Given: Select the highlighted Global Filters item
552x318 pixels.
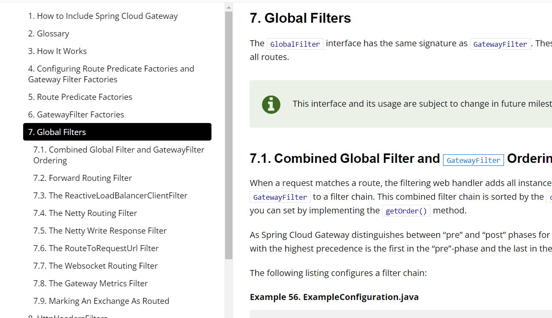Looking at the screenshot, I should coord(117,132).
